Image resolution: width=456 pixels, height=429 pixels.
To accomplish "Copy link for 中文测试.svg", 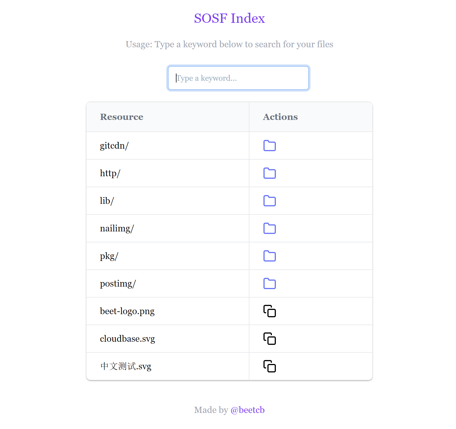I will pos(269,366).
